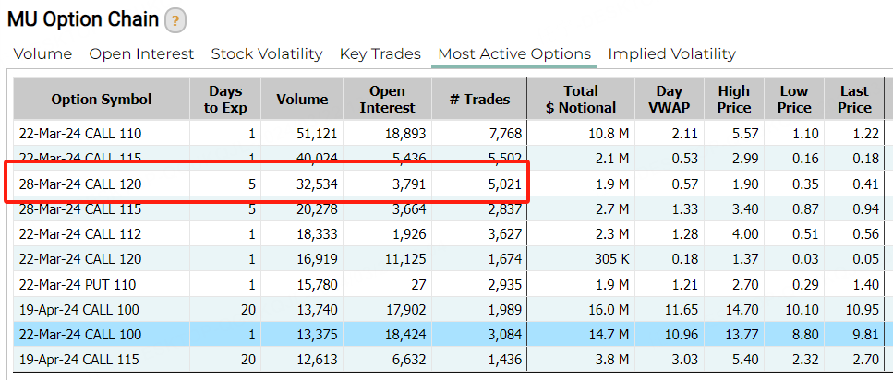This screenshot has height=380, width=893.
Task: Click the open interest value 11,125
Action: point(404,259)
